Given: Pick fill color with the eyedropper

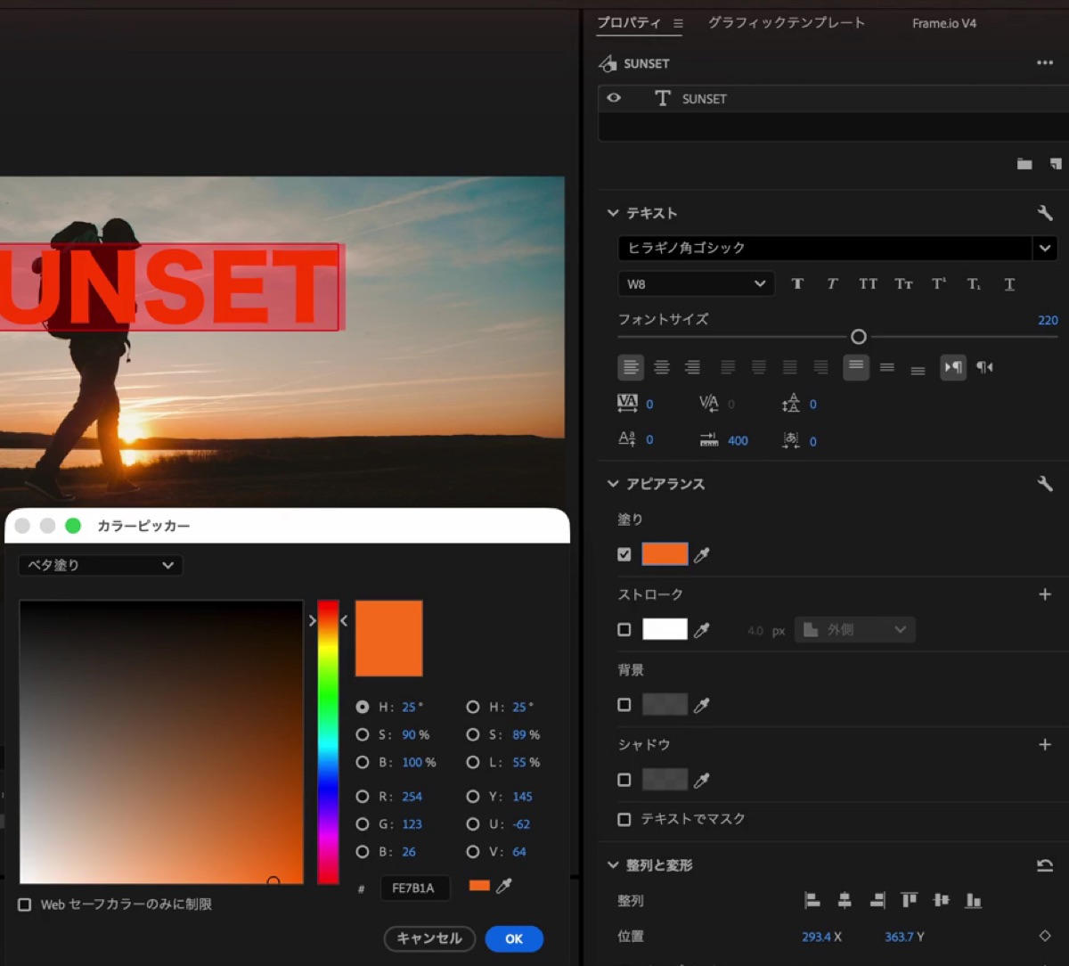Looking at the screenshot, I should [702, 554].
